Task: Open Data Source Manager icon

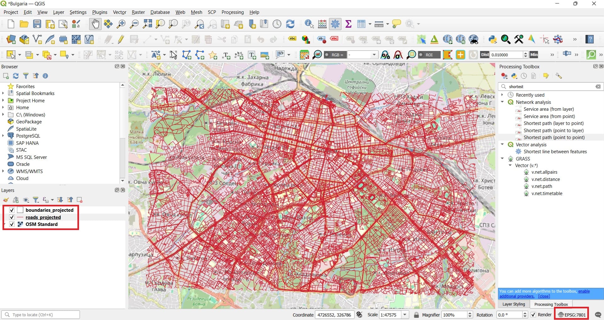Action: (x=11, y=39)
